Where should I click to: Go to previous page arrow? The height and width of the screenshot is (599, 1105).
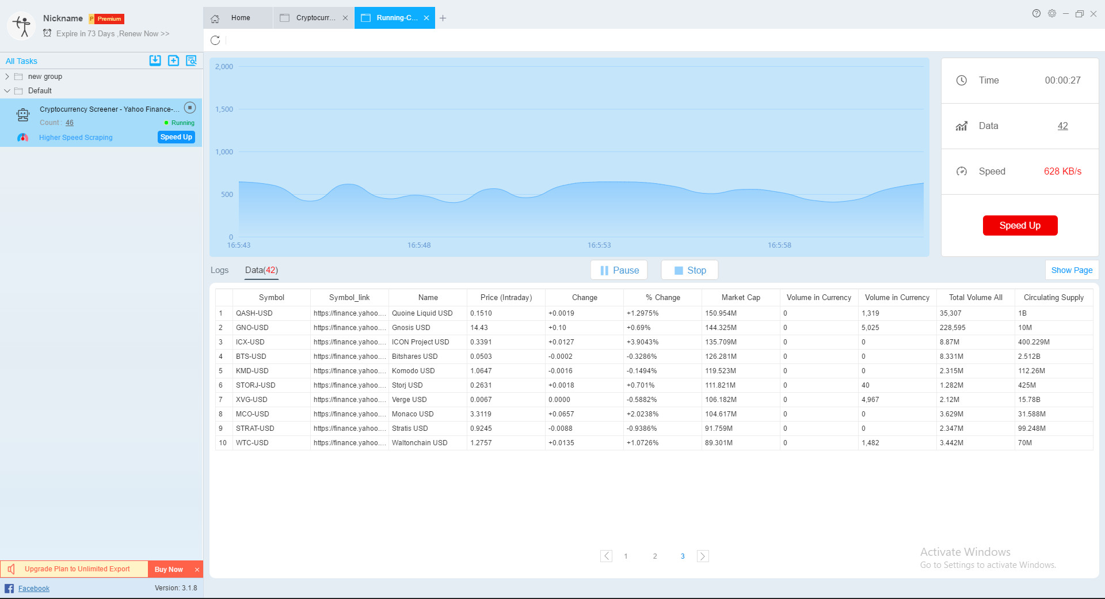click(x=606, y=556)
